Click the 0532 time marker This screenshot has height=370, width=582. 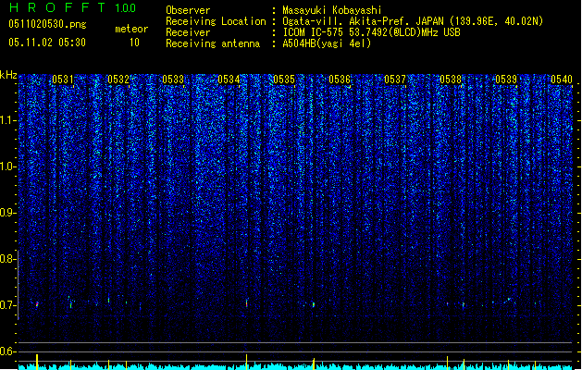(x=118, y=80)
